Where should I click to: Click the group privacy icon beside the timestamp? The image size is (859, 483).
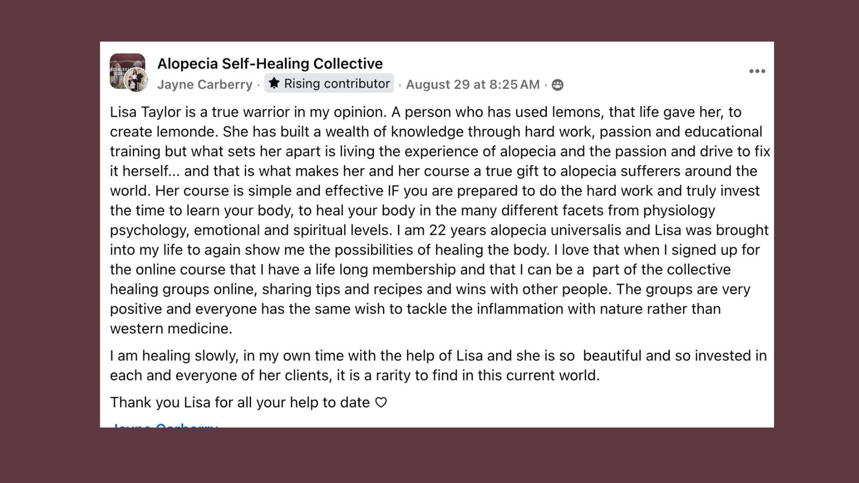pyautogui.click(x=557, y=85)
